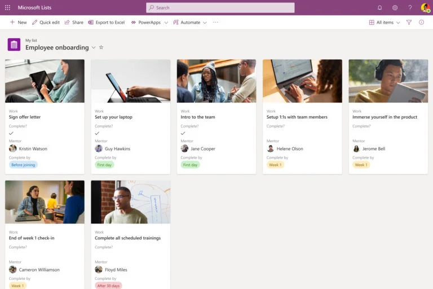This screenshot has width=433, height=289.
Task: Click Cameron Williamson's avatar
Action: [13, 269]
